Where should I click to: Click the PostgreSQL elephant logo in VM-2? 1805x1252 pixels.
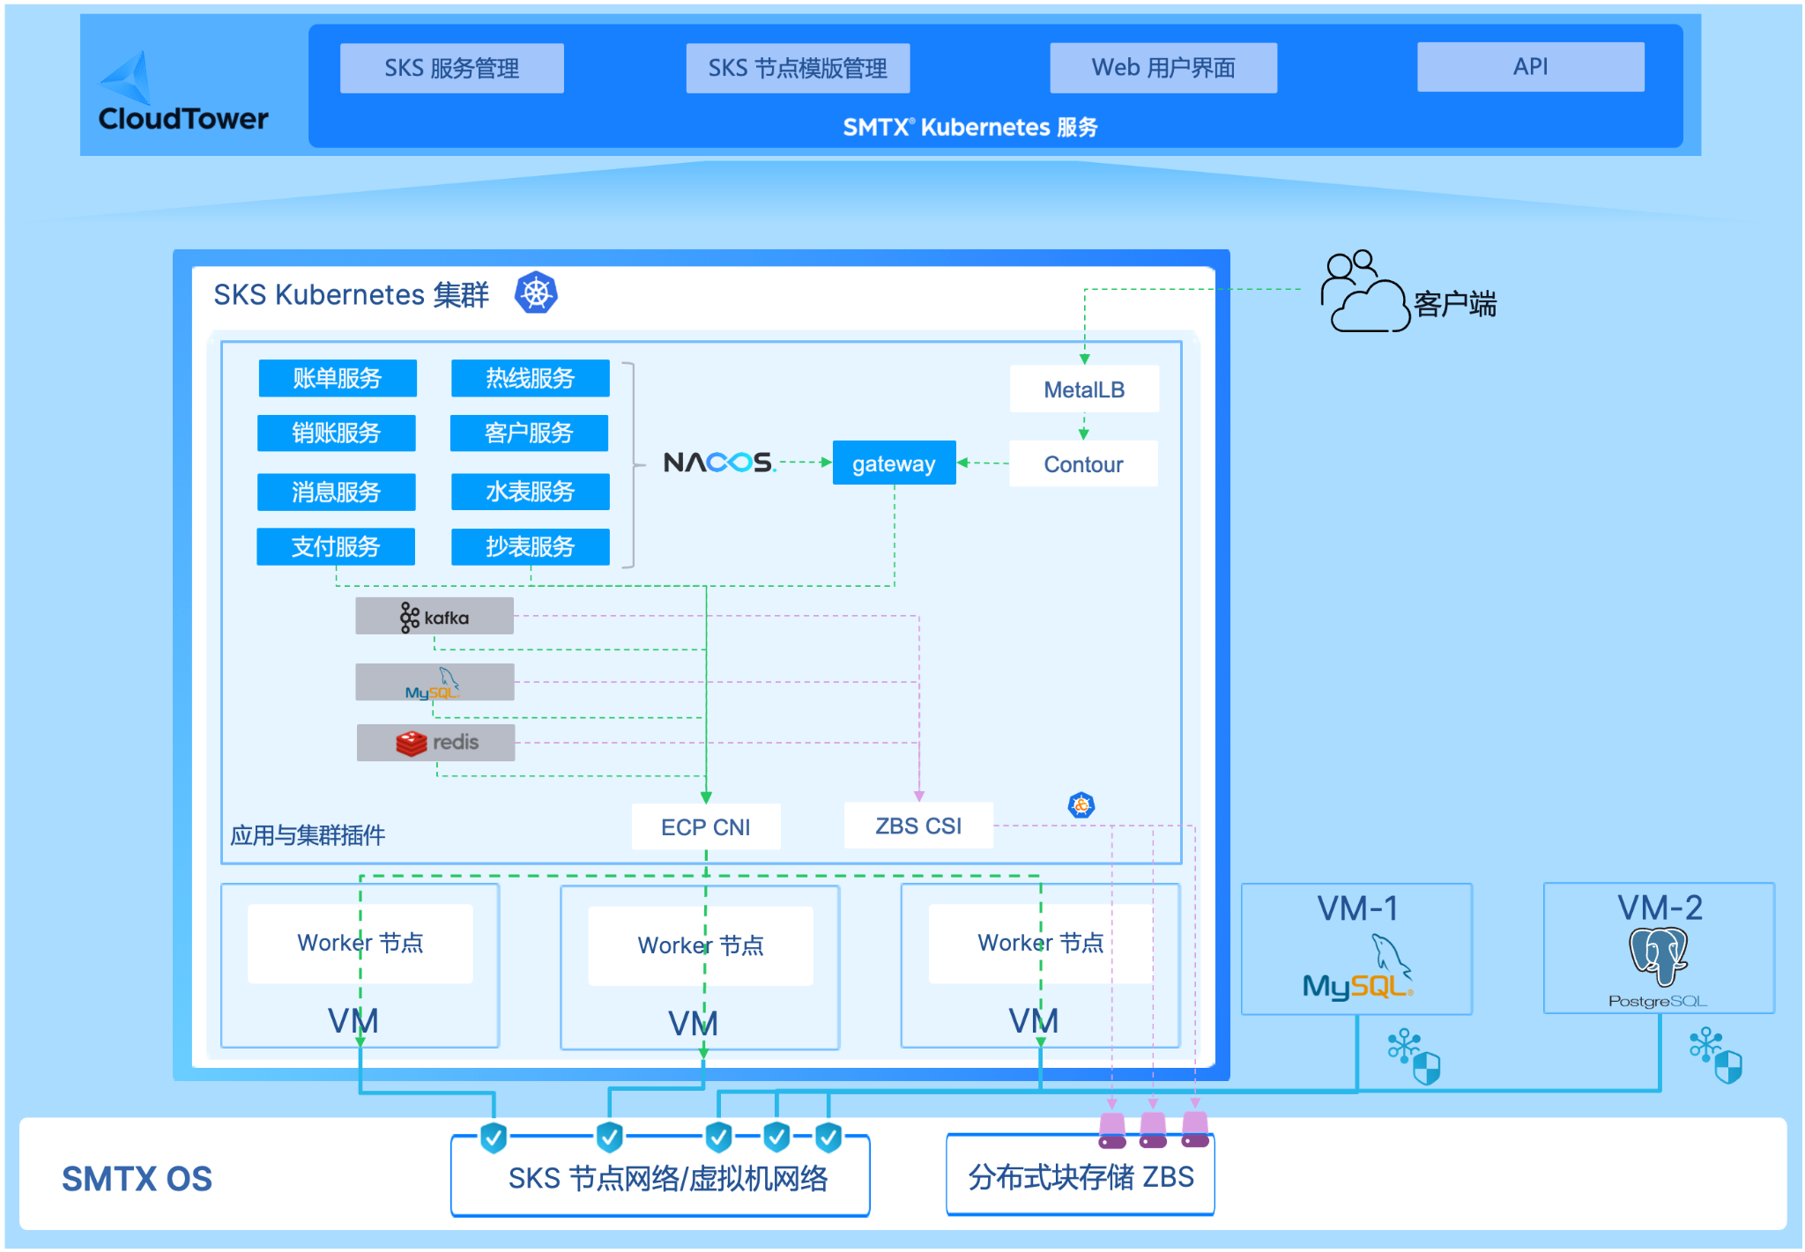point(1658,956)
